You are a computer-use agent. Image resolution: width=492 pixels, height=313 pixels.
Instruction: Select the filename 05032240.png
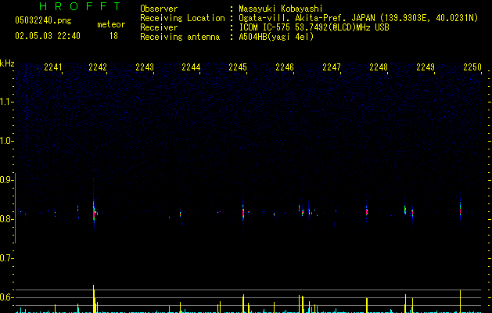(43, 20)
